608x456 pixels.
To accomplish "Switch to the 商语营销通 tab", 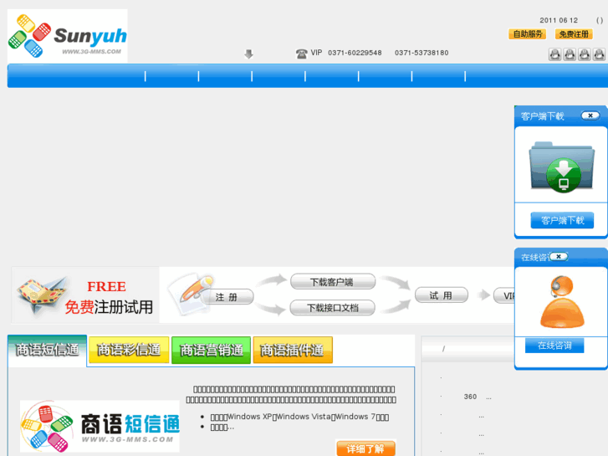I will click(211, 350).
